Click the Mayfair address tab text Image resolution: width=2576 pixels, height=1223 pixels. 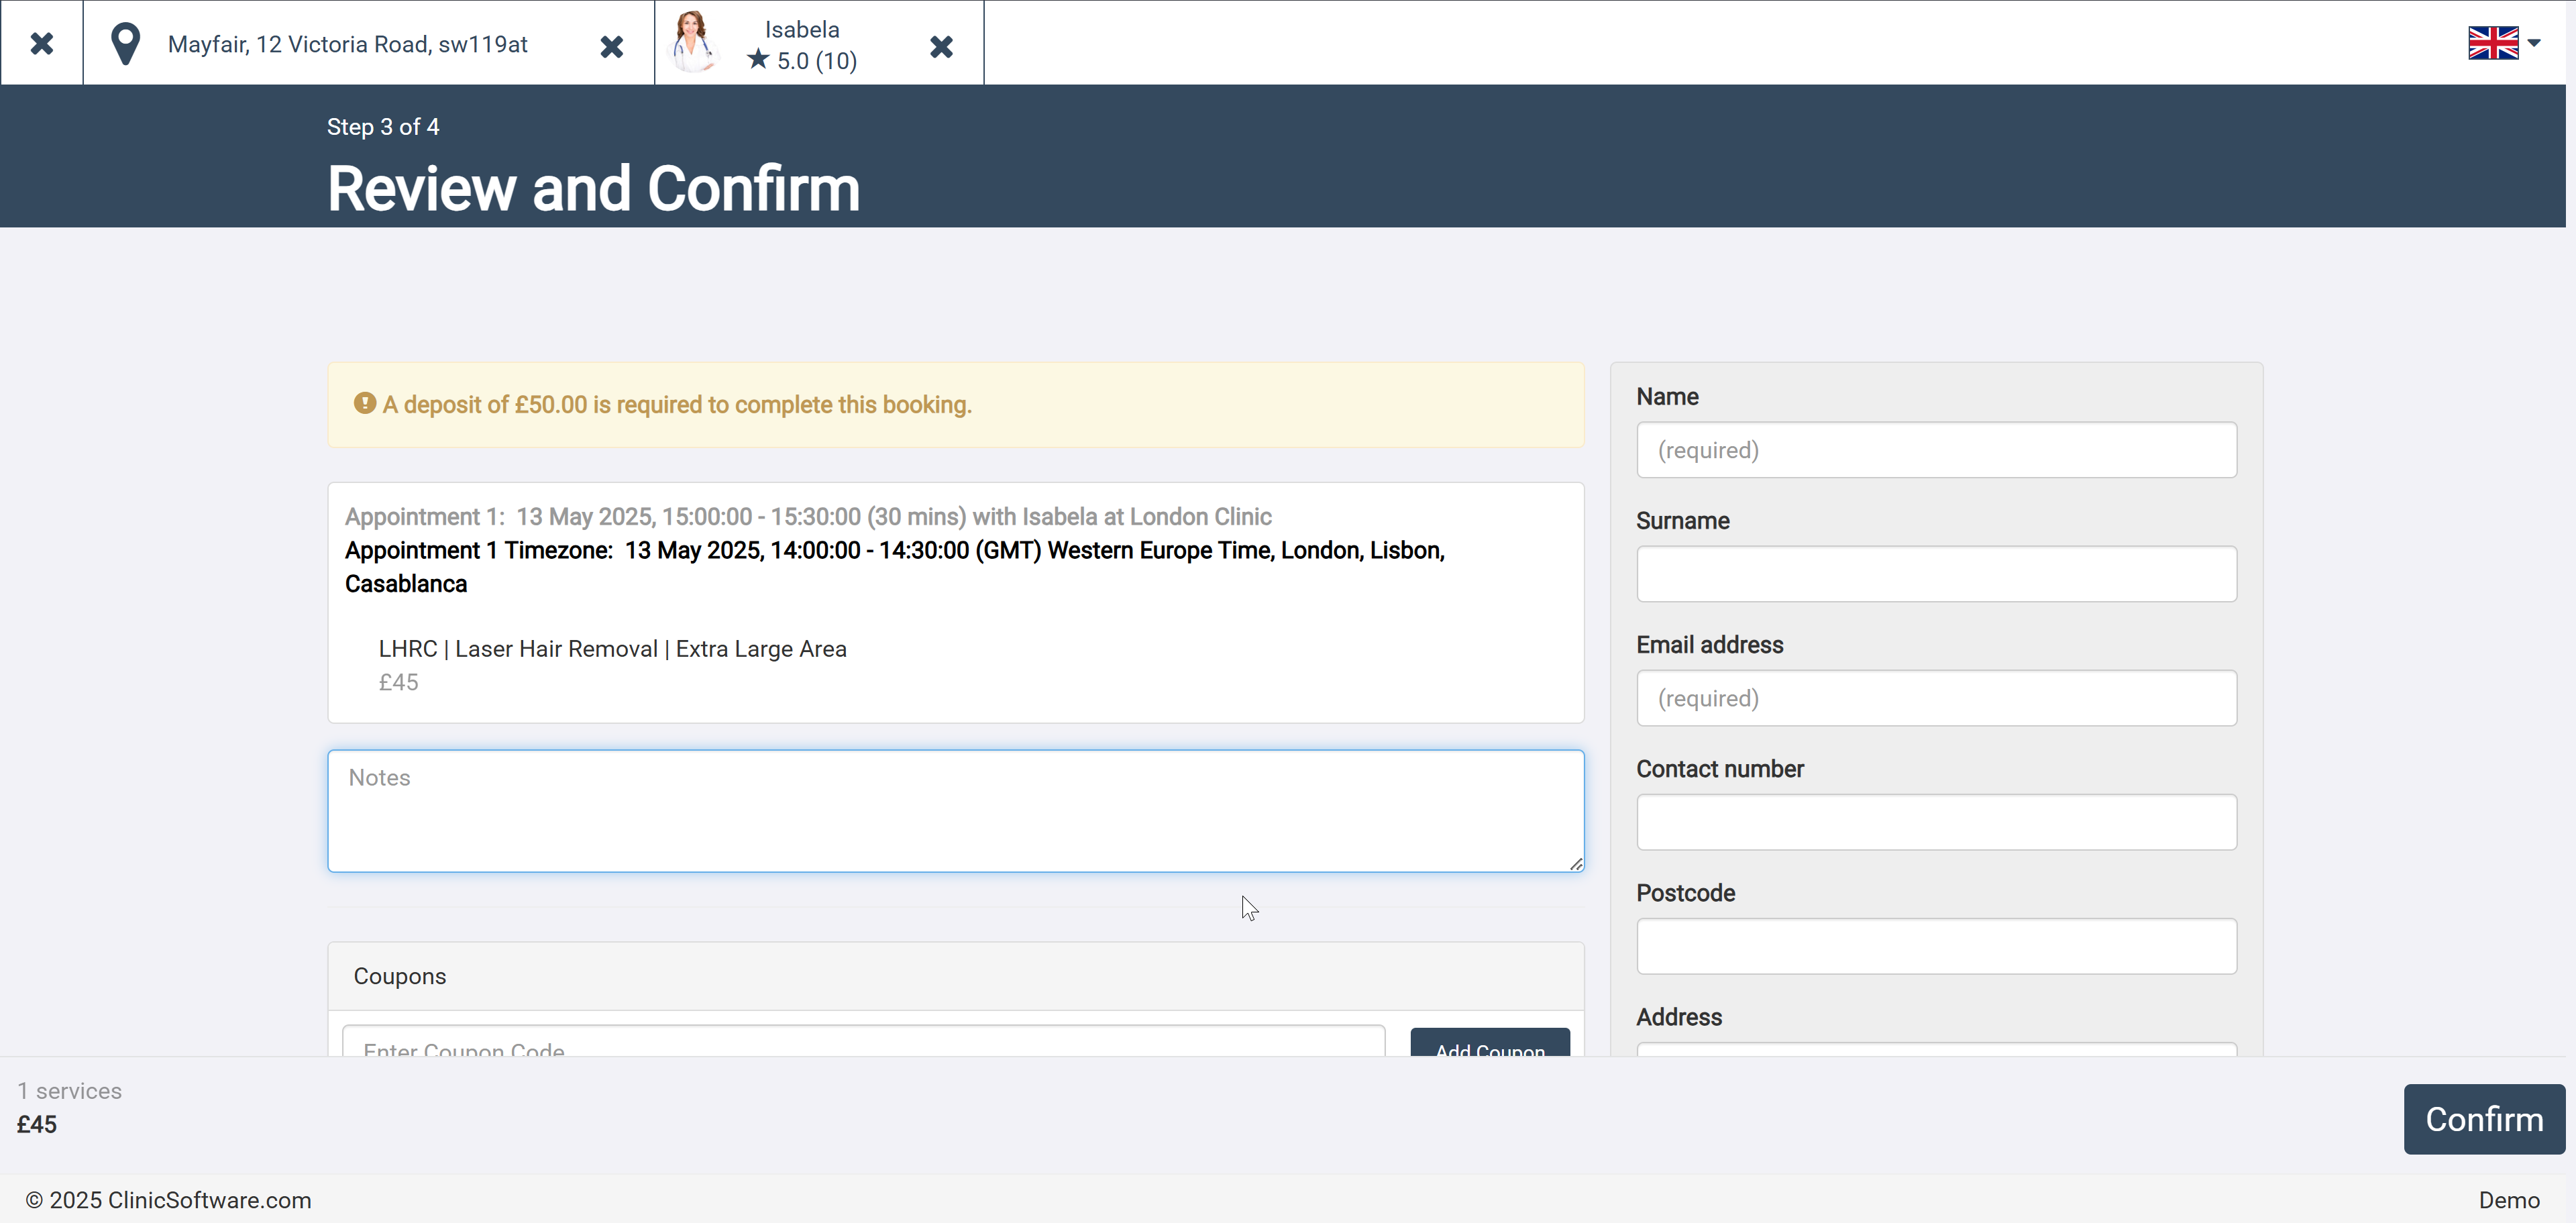click(347, 44)
